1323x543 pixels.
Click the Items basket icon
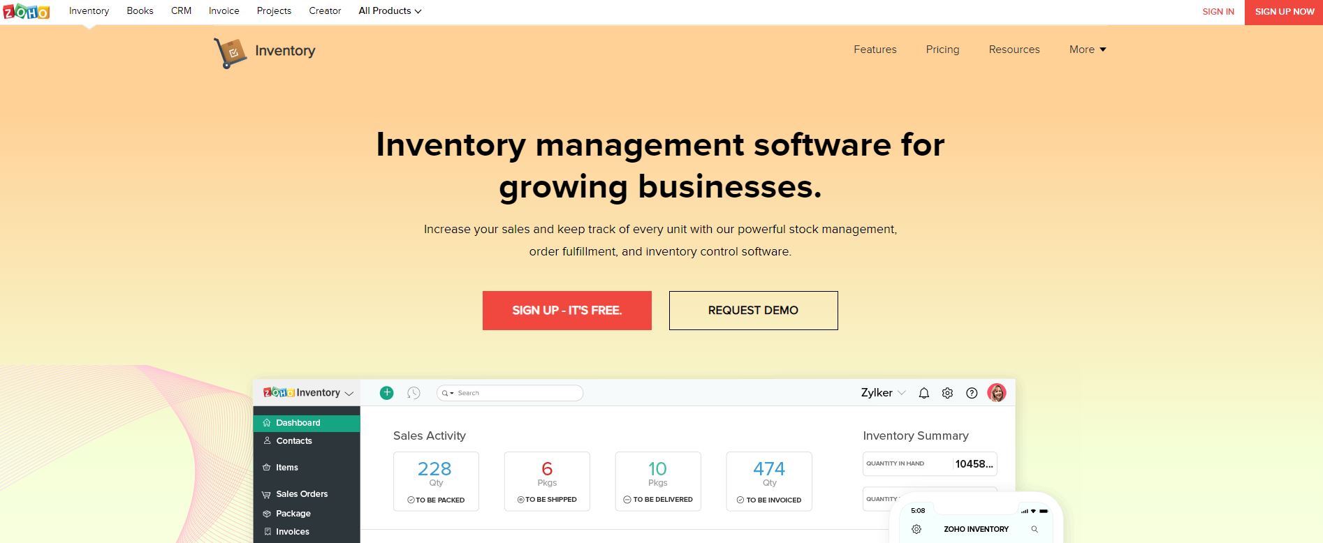(x=266, y=468)
